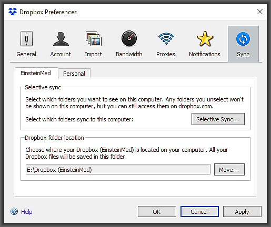Open the Import photos icon
This screenshot has width=271, height=227.
[x=94, y=39]
